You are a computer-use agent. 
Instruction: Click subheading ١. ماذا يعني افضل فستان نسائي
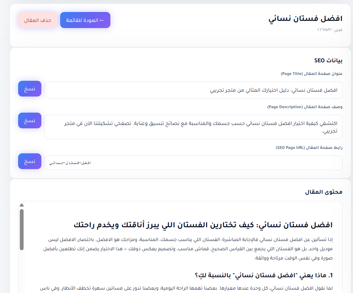(x=263, y=275)
